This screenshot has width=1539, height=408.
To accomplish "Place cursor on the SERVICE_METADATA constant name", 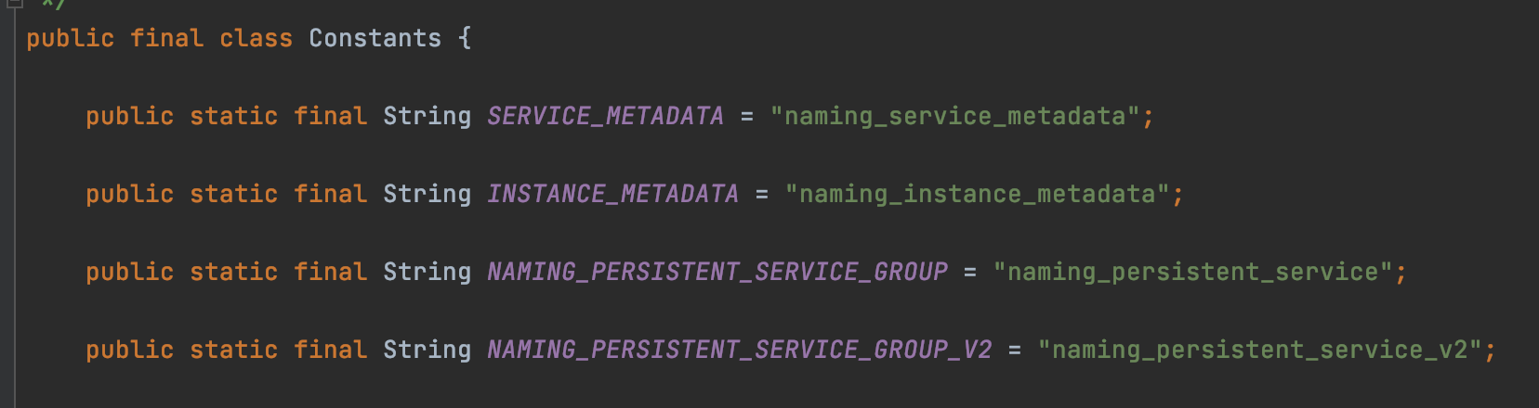I will click(605, 116).
